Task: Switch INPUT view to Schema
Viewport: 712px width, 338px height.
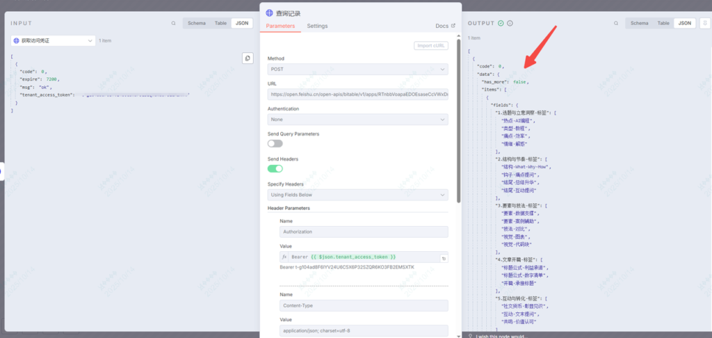Action: coord(197,23)
